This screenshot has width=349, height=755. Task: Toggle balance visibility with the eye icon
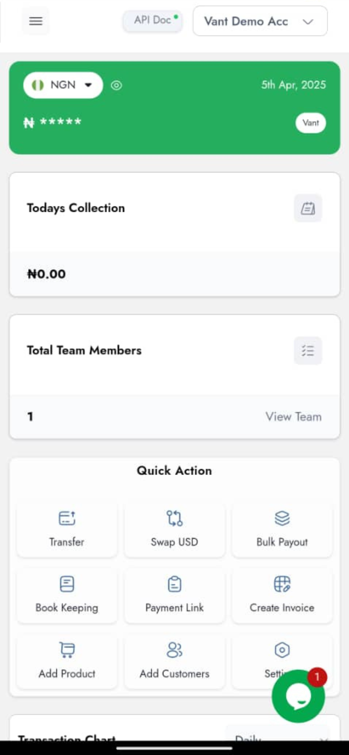[x=116, y=85]
